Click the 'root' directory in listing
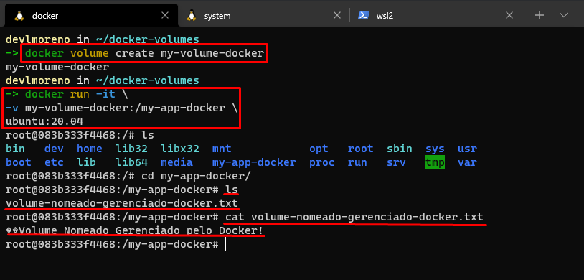The width and height of the screenshot is (584, 280). (361, 149)
